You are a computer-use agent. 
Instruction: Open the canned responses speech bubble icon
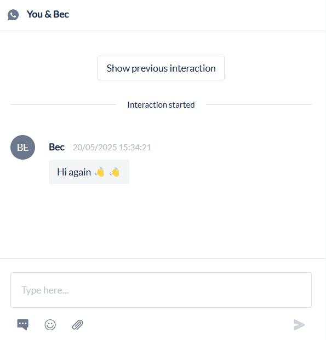[23, 325]
